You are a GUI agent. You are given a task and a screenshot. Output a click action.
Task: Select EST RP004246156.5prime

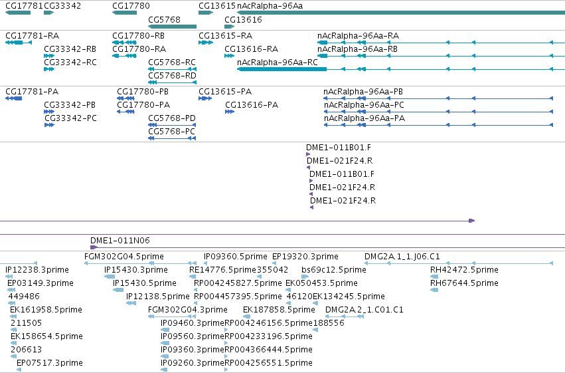click(x=268, y=323)
